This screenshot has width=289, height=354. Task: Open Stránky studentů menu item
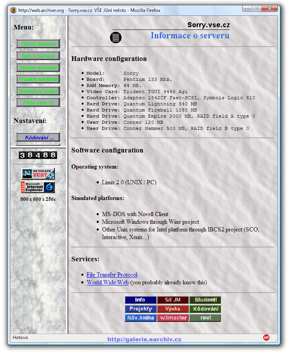(x=38, y=67)
